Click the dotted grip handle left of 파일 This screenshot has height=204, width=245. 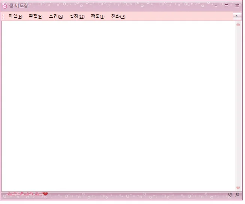3,17
